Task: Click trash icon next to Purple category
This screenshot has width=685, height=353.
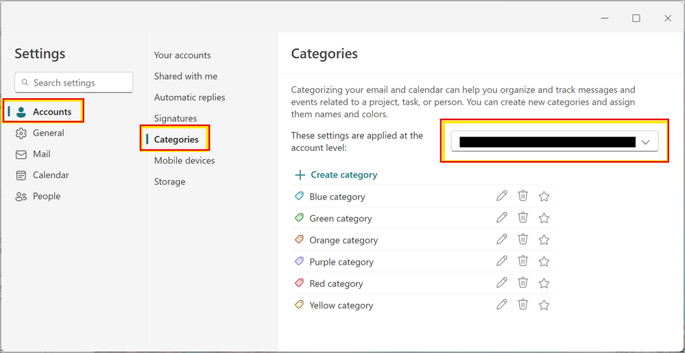Action: pos(522,261)
